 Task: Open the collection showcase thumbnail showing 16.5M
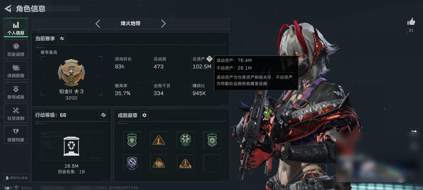(71, 146)
